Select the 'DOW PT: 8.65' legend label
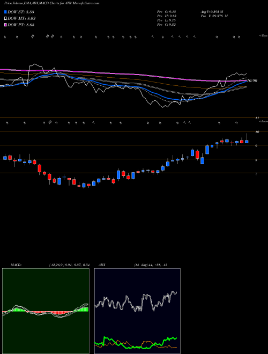The image size is (268, 354). coord(21,25)
